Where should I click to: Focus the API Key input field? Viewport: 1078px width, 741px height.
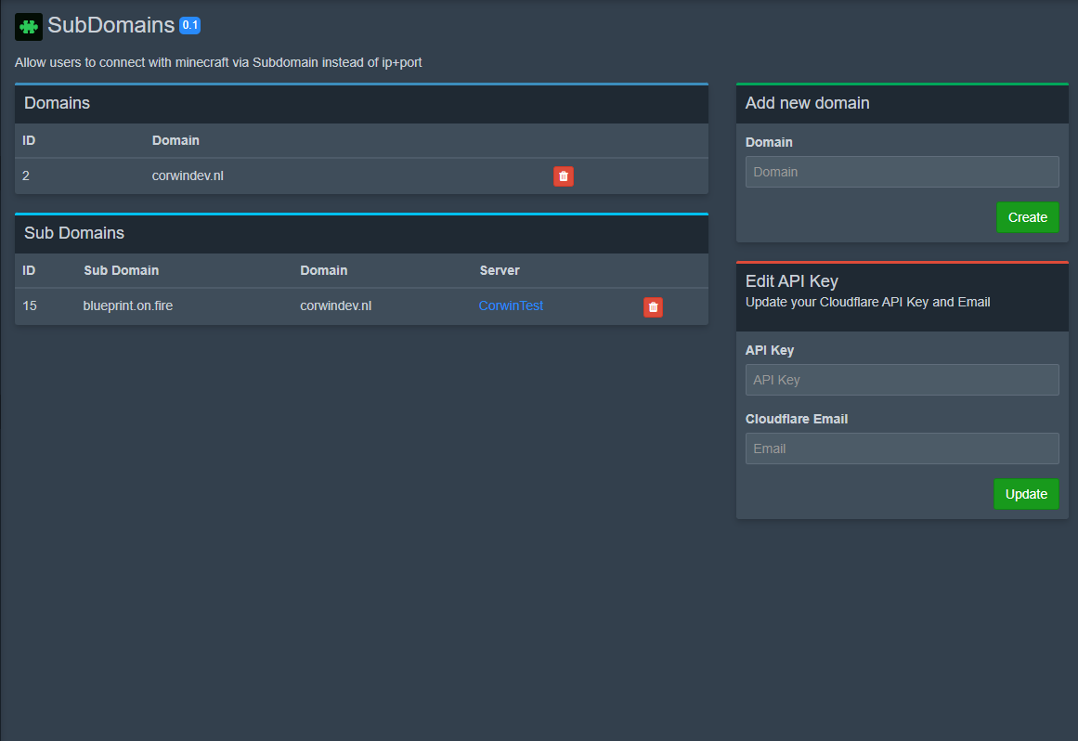click(x=902, y=380)
